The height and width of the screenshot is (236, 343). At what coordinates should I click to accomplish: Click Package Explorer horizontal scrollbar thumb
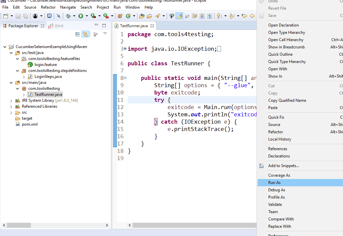pos(19,225)
